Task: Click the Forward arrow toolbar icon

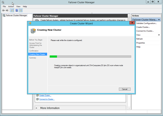Action: click(7, 10)
